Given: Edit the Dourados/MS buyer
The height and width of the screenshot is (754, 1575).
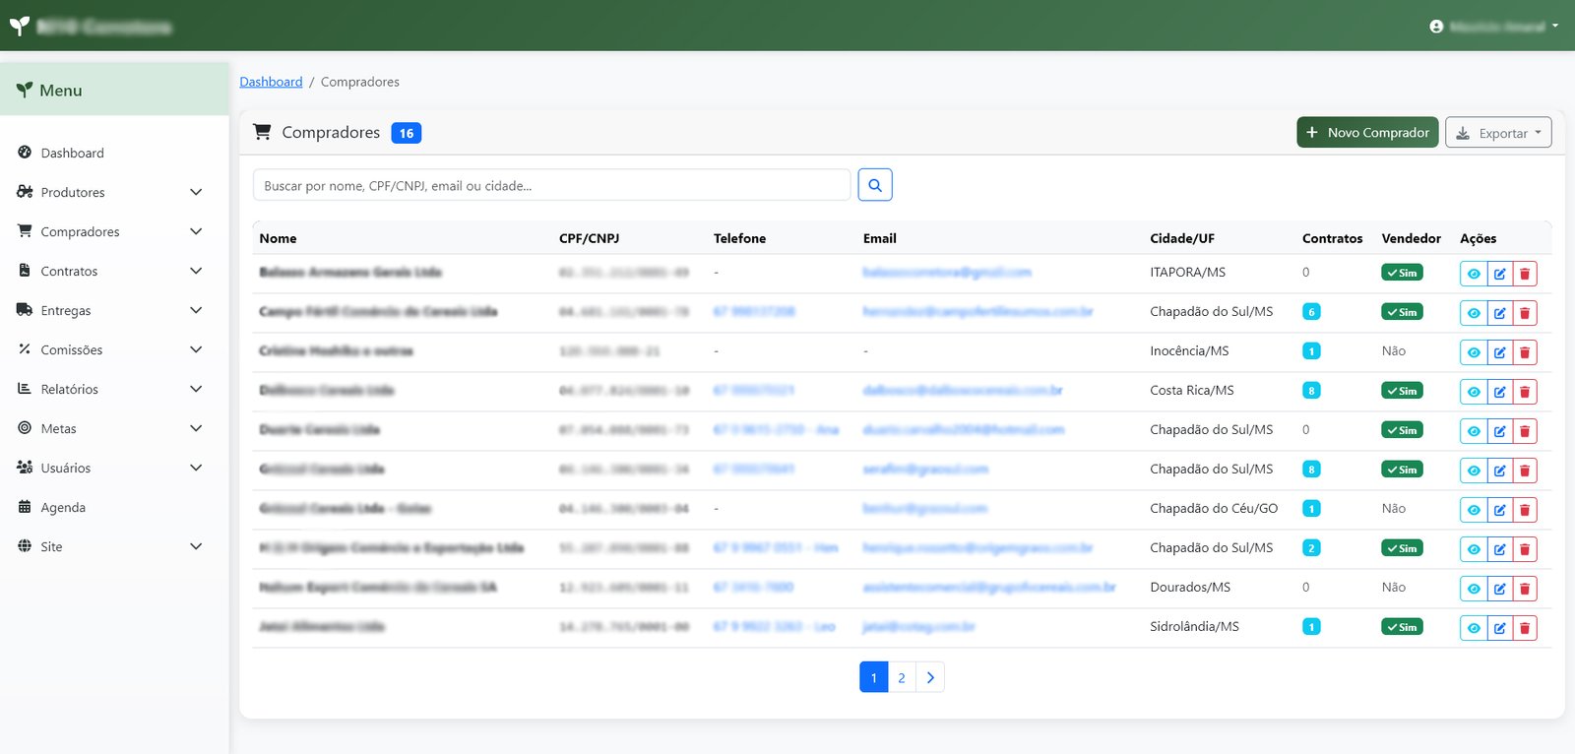Looking at the screenshot, I should (x=1499, y=589).
